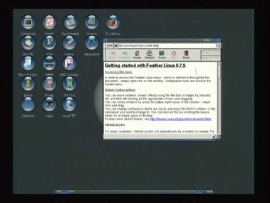Click the 'Internet access' heading
This screenshot has width=270, height=203.
(x=115, y=125)
